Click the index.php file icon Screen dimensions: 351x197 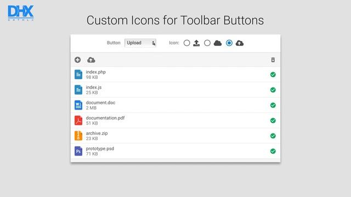(x=78, y=74)
